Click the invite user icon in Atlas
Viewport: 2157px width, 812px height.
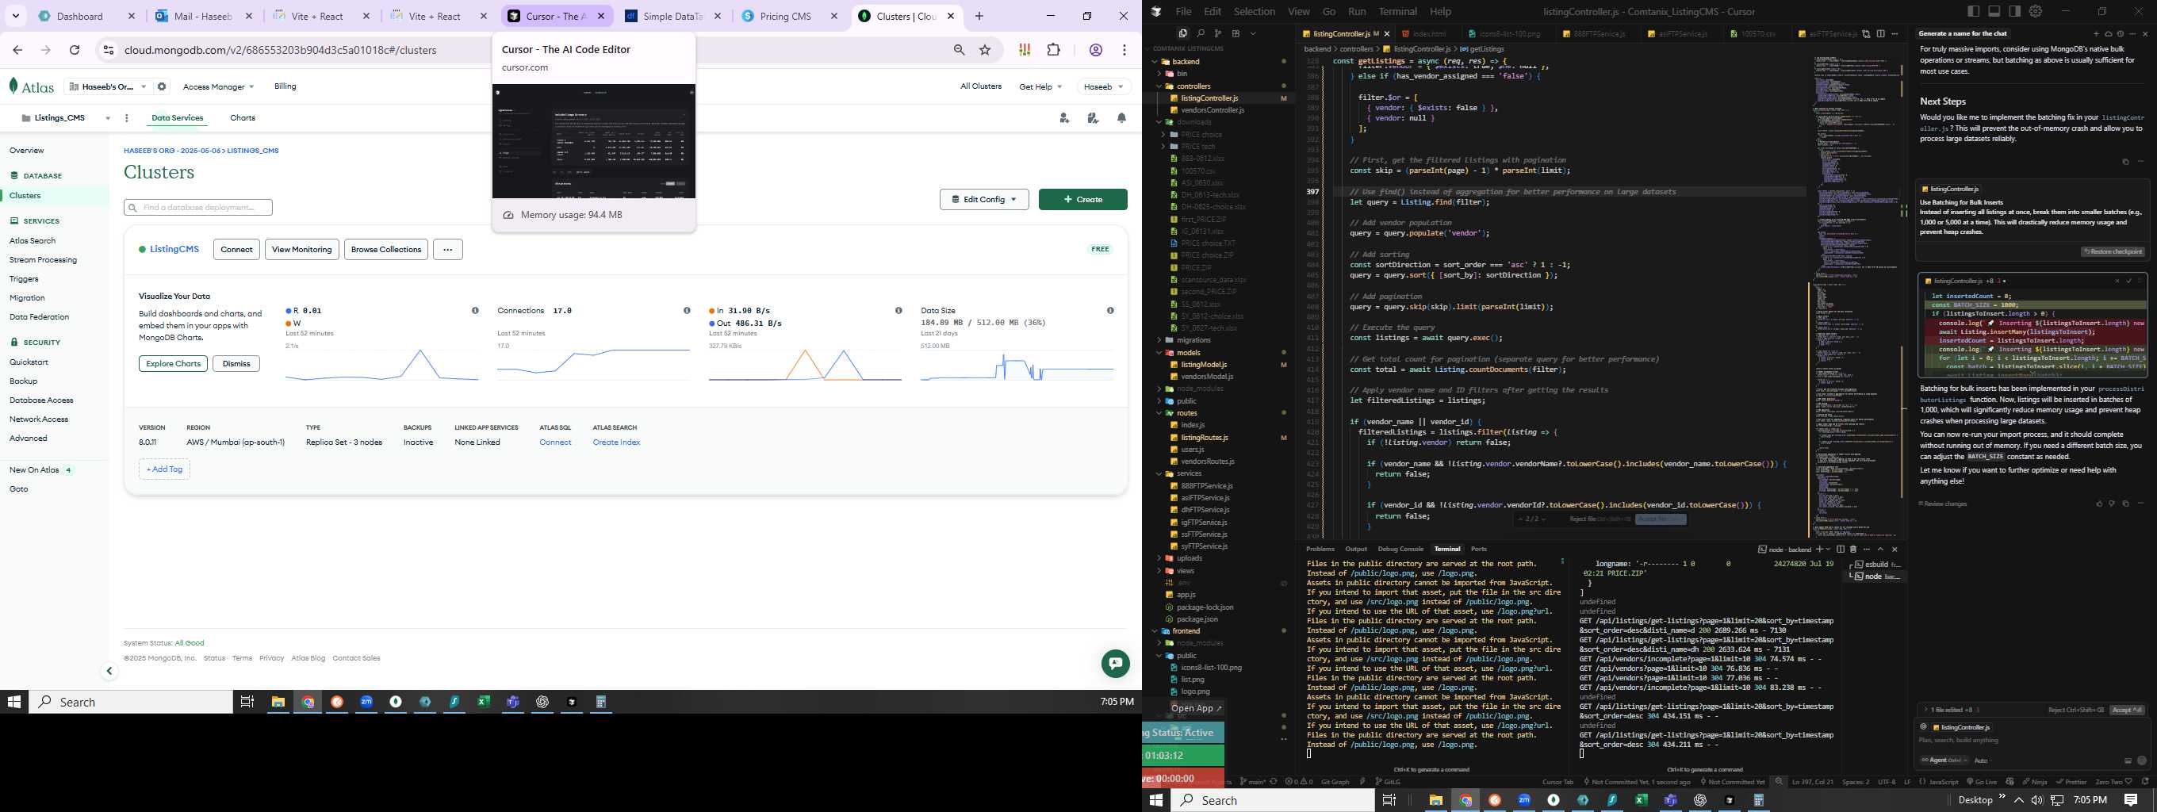1063,118
